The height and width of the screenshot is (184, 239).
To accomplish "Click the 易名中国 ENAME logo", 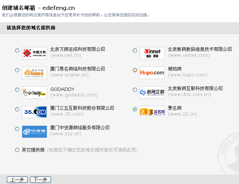I will click(x=34, y=73).
